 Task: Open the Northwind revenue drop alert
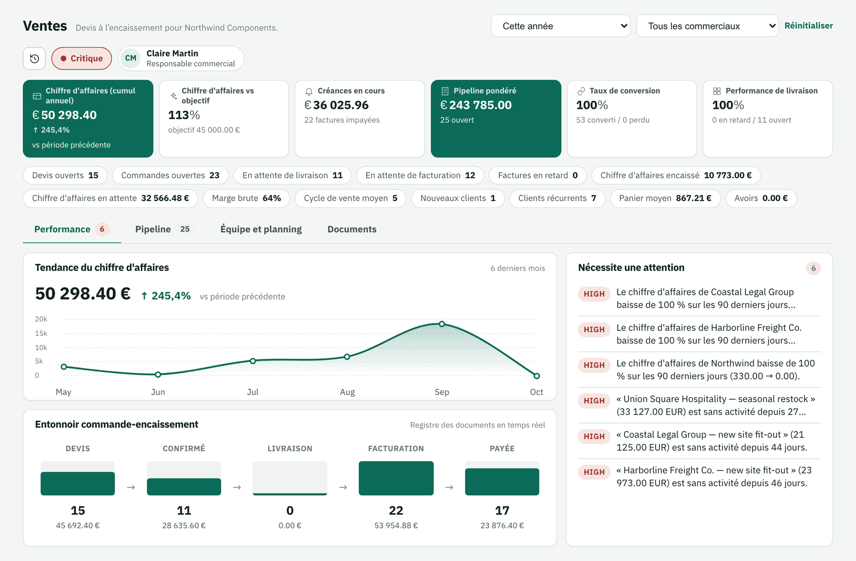[699, 370]
